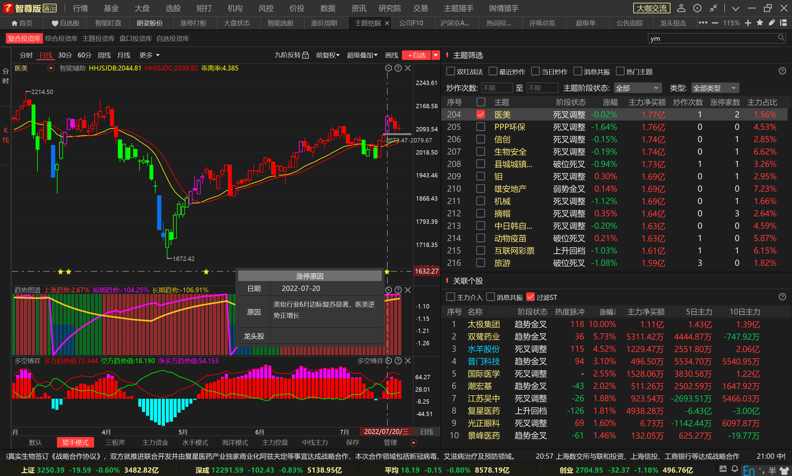Click the message list icon in status bar
Image resolution: width=792 pixels, height=476 pixels.
723,469
